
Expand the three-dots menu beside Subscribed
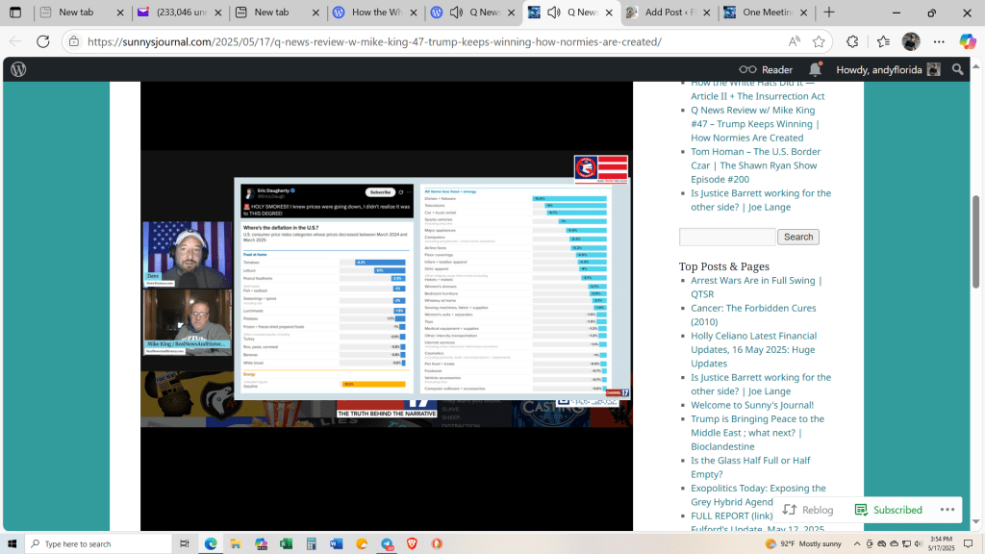[948, 510]
